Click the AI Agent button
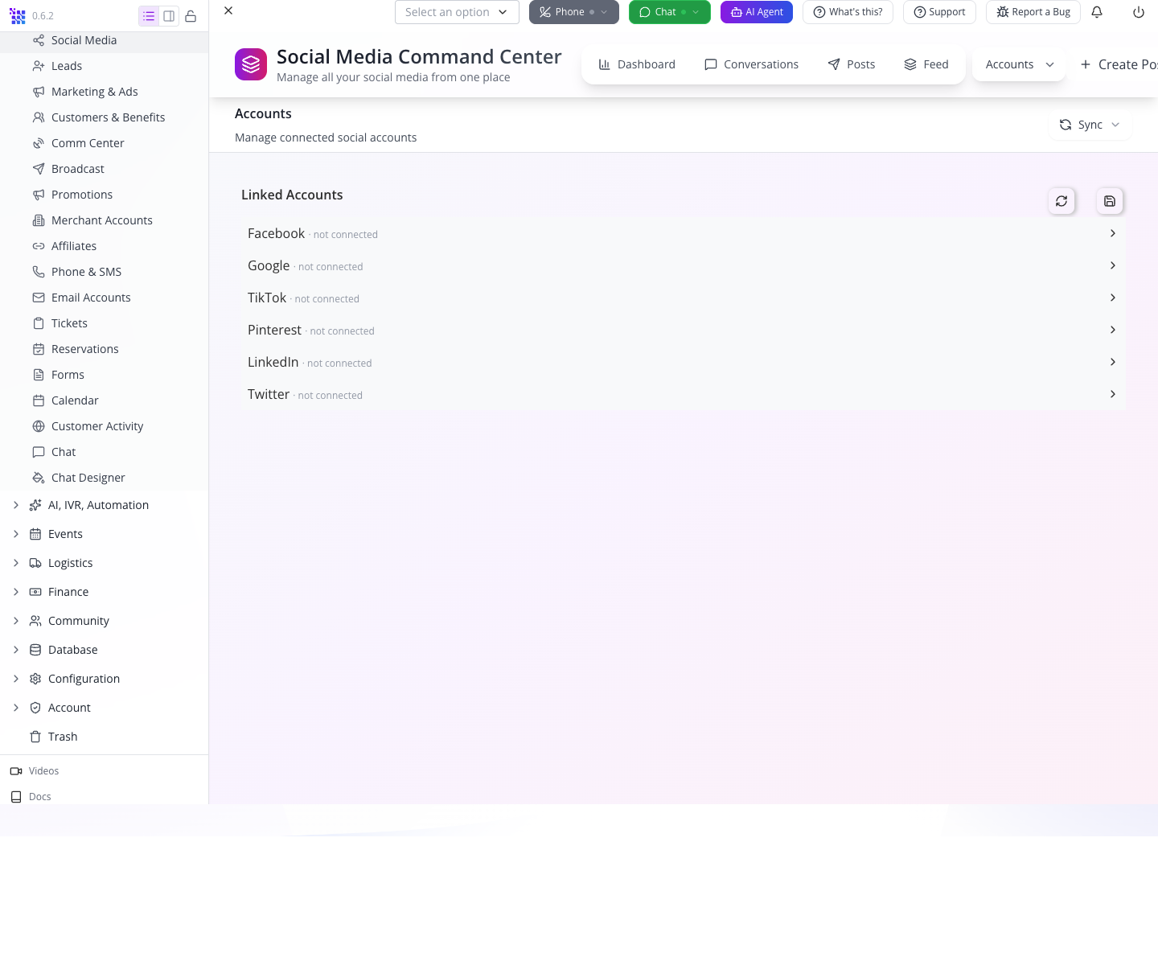 tap(757, 12)
